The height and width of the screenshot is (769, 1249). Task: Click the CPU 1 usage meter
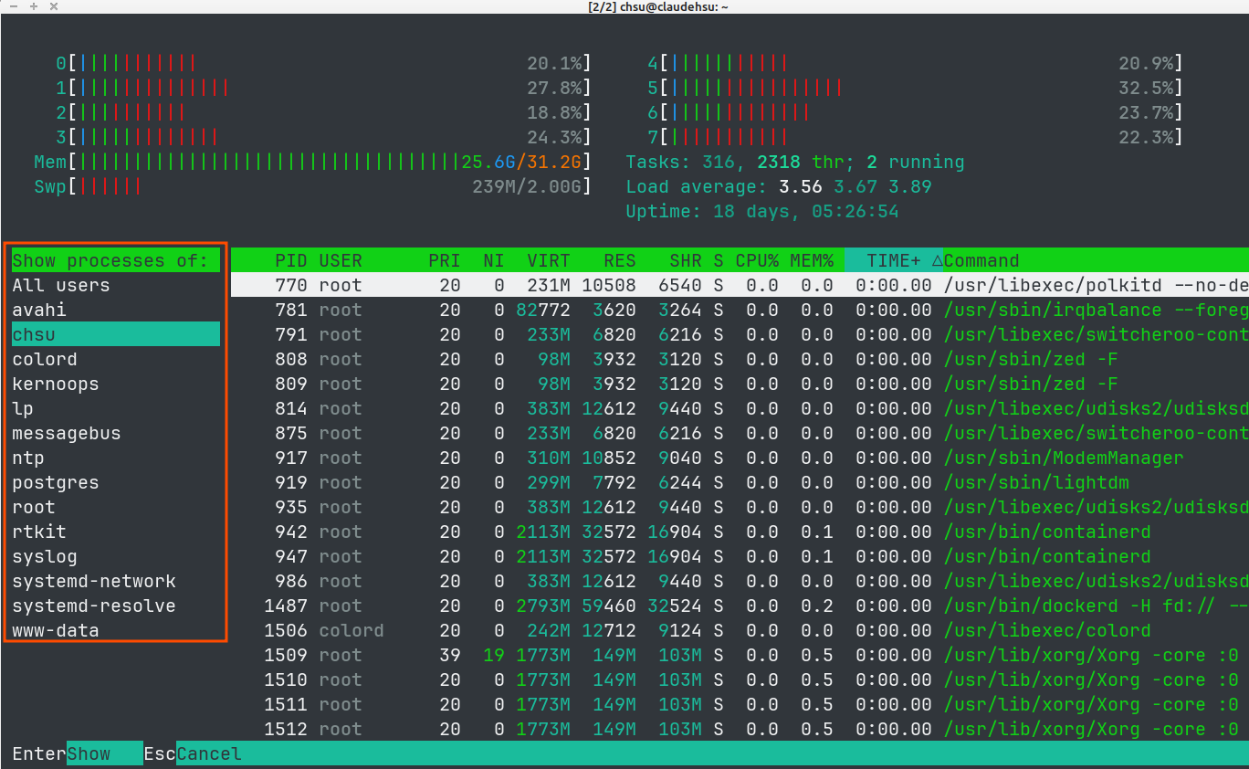click(323, 88)
